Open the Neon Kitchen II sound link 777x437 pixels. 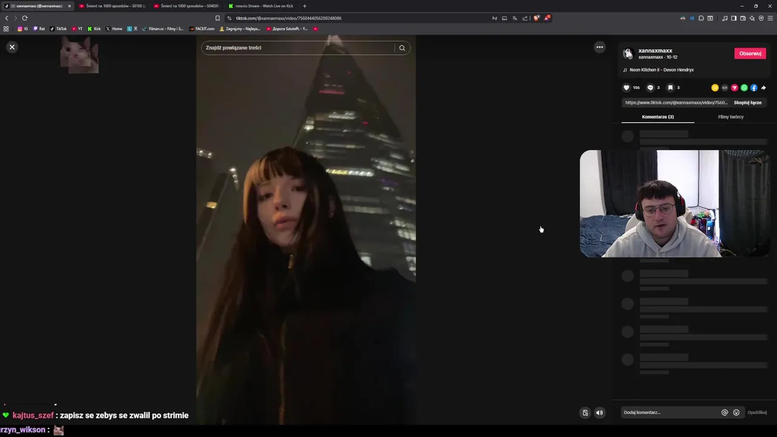click(661, 70)
